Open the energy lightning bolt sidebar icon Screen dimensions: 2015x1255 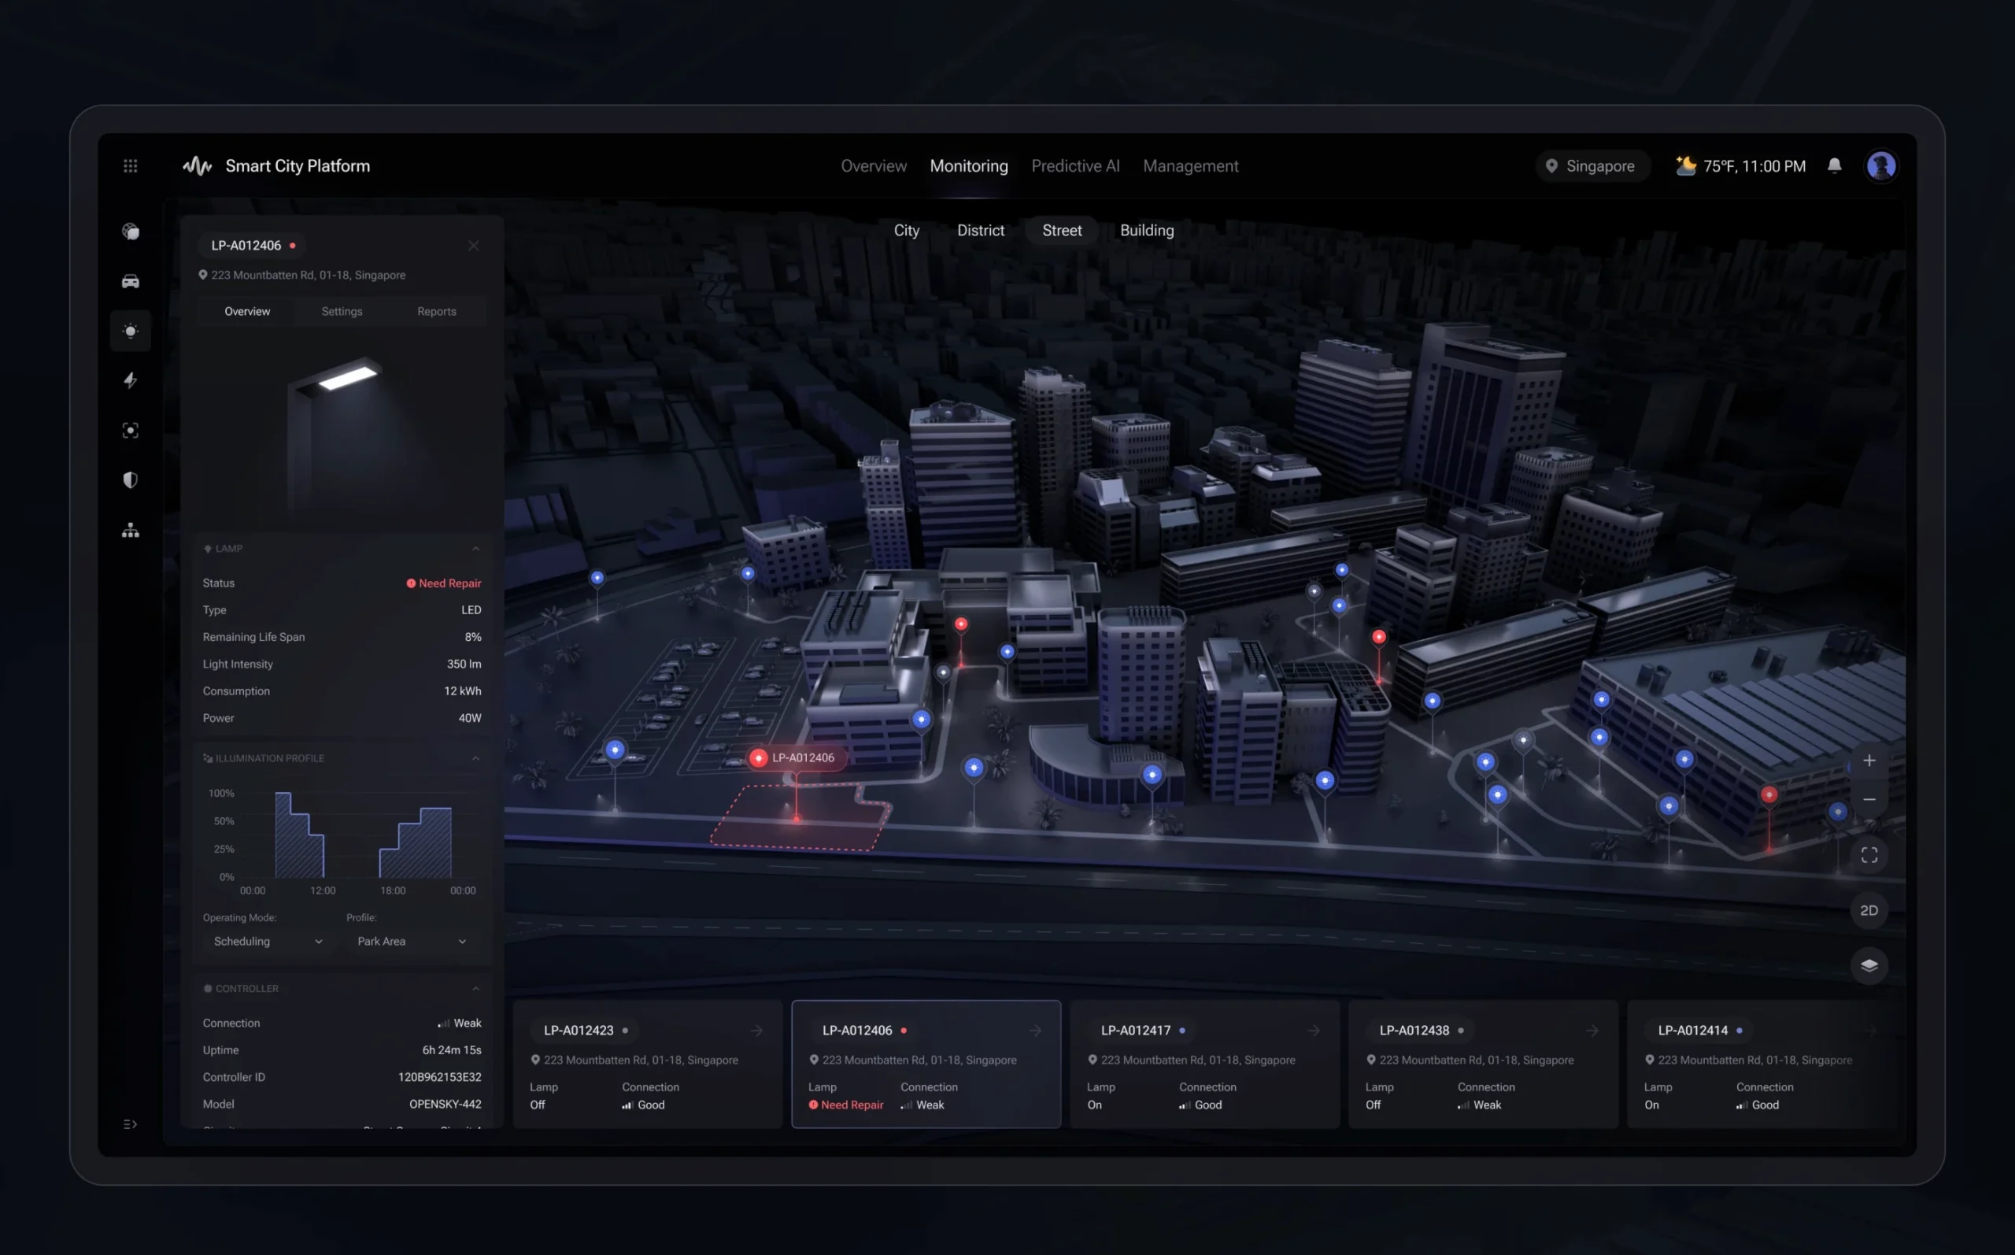point(130,380)
